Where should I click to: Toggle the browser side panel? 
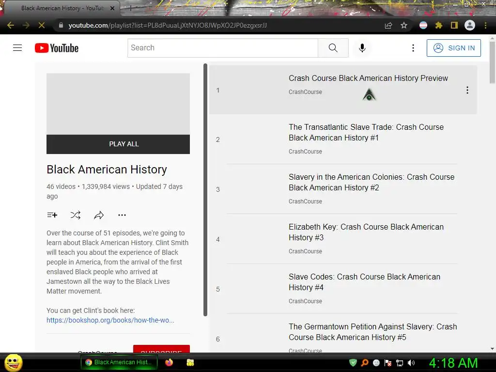(454, 25)
